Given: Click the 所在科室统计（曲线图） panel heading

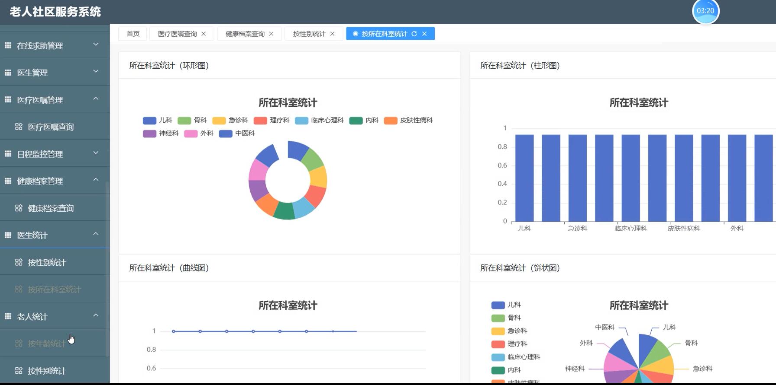Looking at the screenshot, I should pos(169,268).
